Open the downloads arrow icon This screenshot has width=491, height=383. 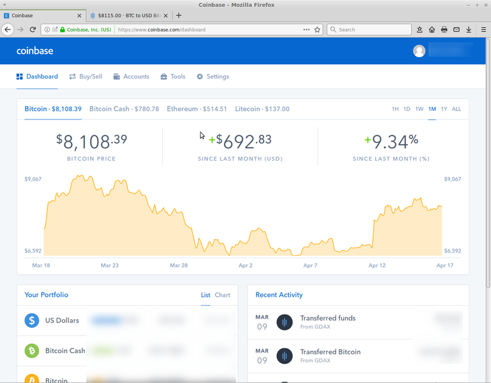pyautogui.click(x=469, y=29)
